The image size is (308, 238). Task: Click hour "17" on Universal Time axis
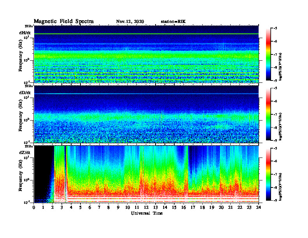click(193, 208)
